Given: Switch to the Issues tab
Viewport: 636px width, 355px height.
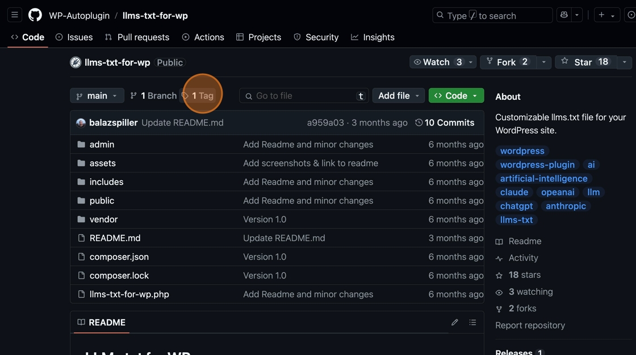Looking at the screenshot, I should [x=74, y=37].
